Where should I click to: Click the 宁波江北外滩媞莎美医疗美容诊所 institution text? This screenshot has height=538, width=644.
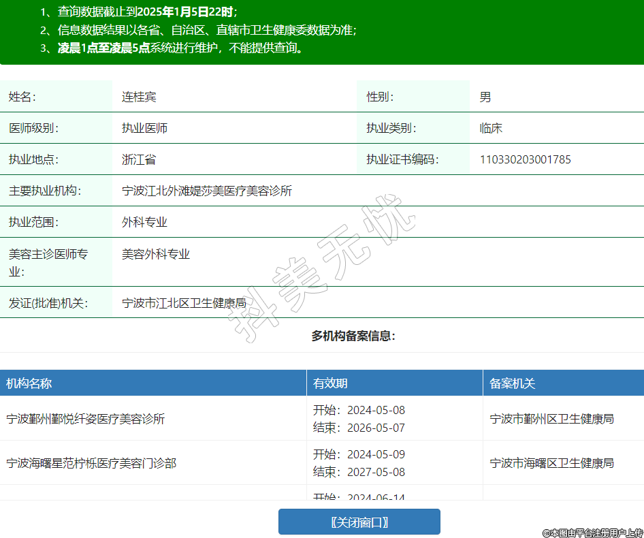tap(207, 191)
